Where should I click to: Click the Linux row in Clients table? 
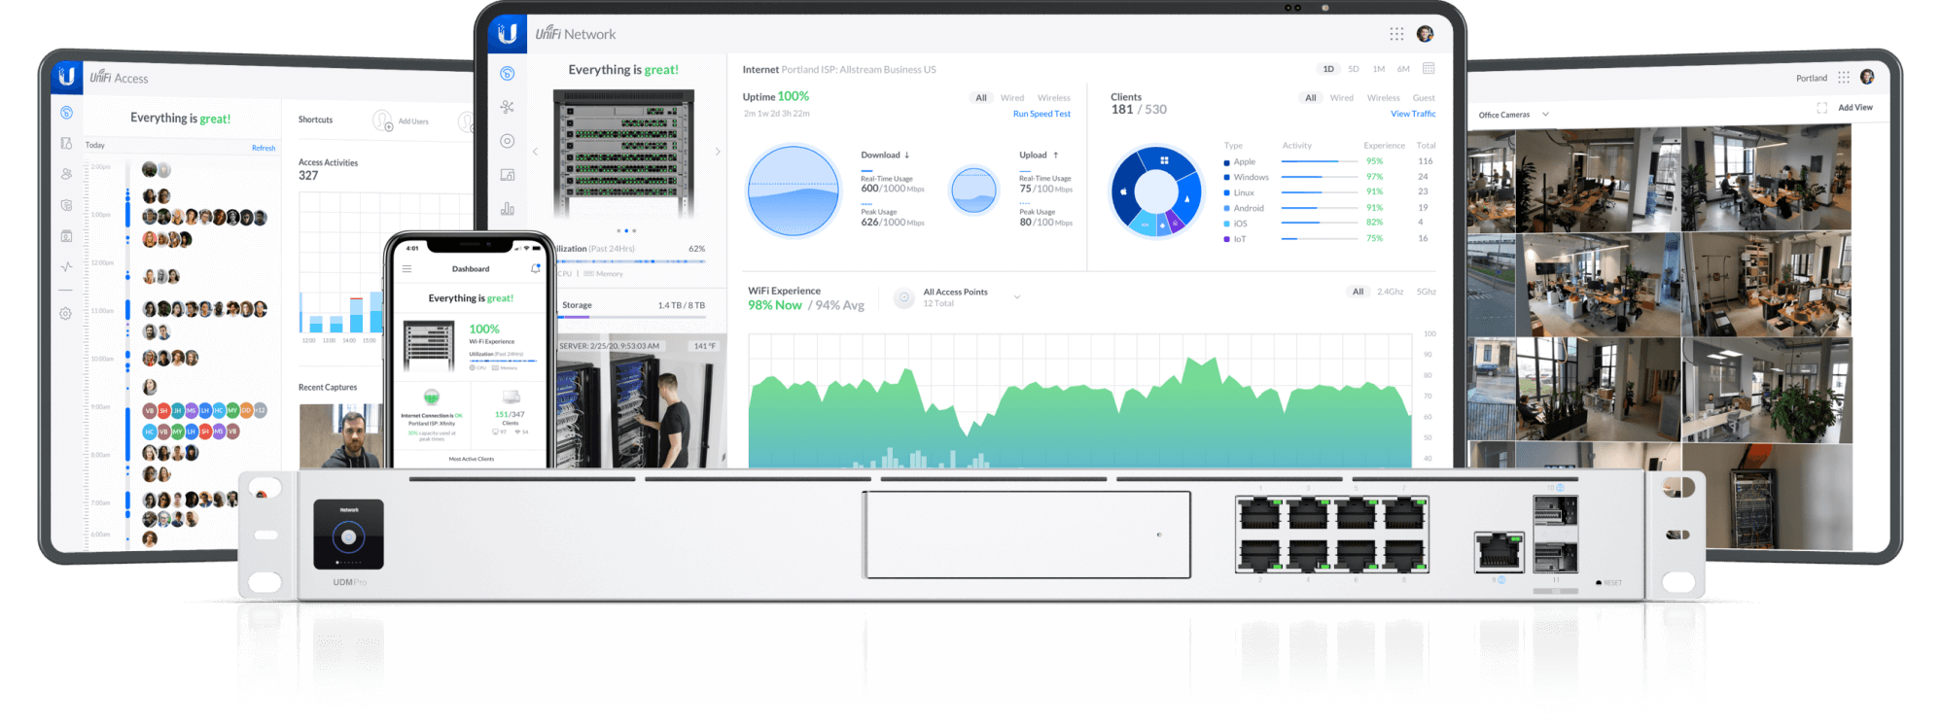click(1328, 192)
